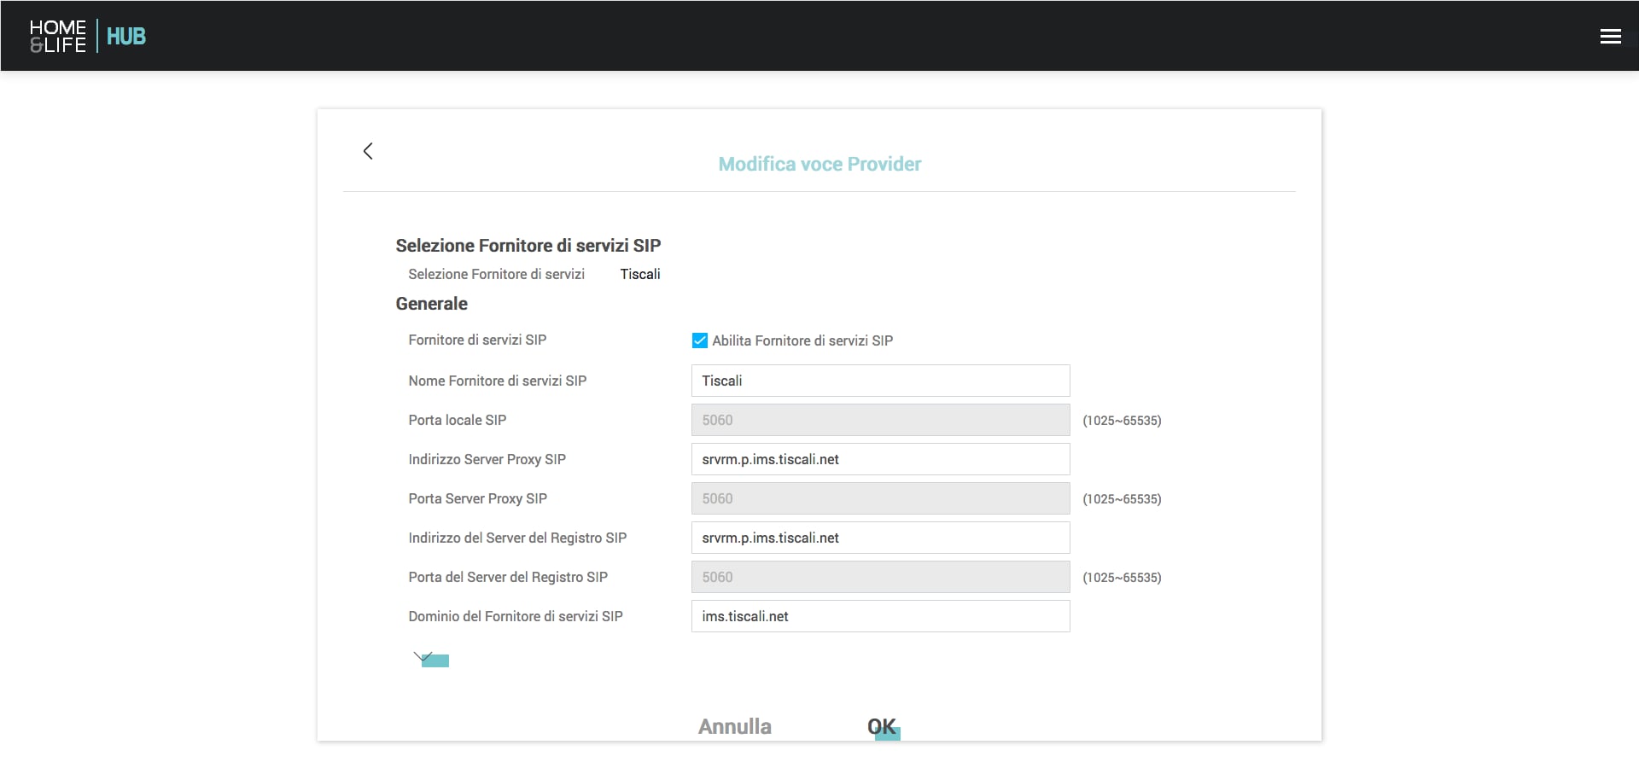
Task: Cancel changes with Annulla
Action: 735,726
